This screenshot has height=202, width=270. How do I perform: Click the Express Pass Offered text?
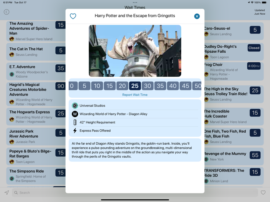95,131
